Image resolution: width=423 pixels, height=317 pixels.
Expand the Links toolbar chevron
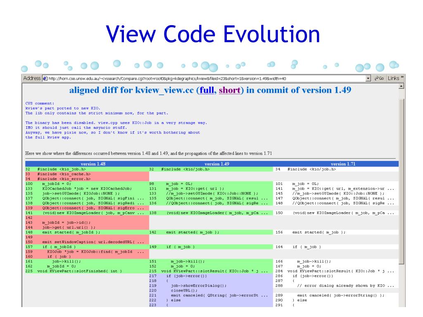(x=402, y=77)
